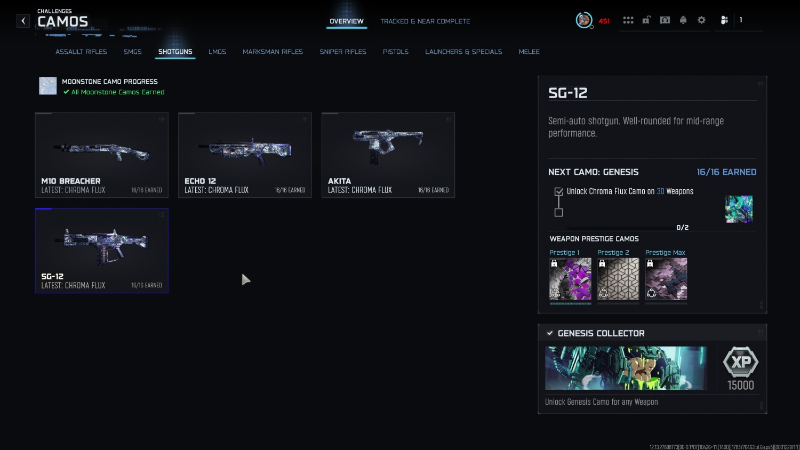Click the Prestige 1 progress bar
This screenshot has width=800, height=450.
570,303
